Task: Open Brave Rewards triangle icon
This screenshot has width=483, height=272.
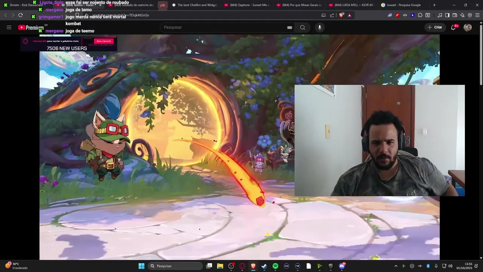Action: pos(349,15)
